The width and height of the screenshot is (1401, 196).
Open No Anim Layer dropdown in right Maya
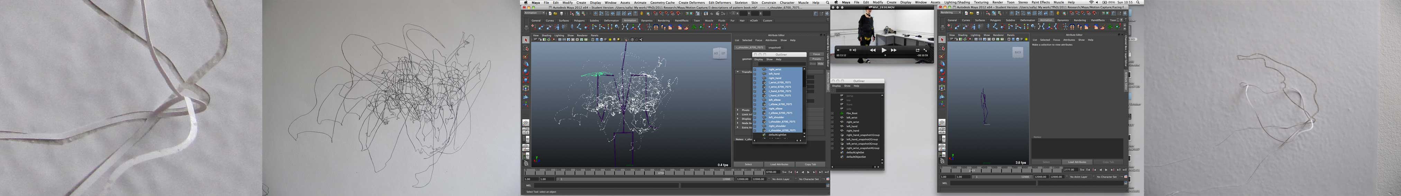click(x=1079, y=176)
